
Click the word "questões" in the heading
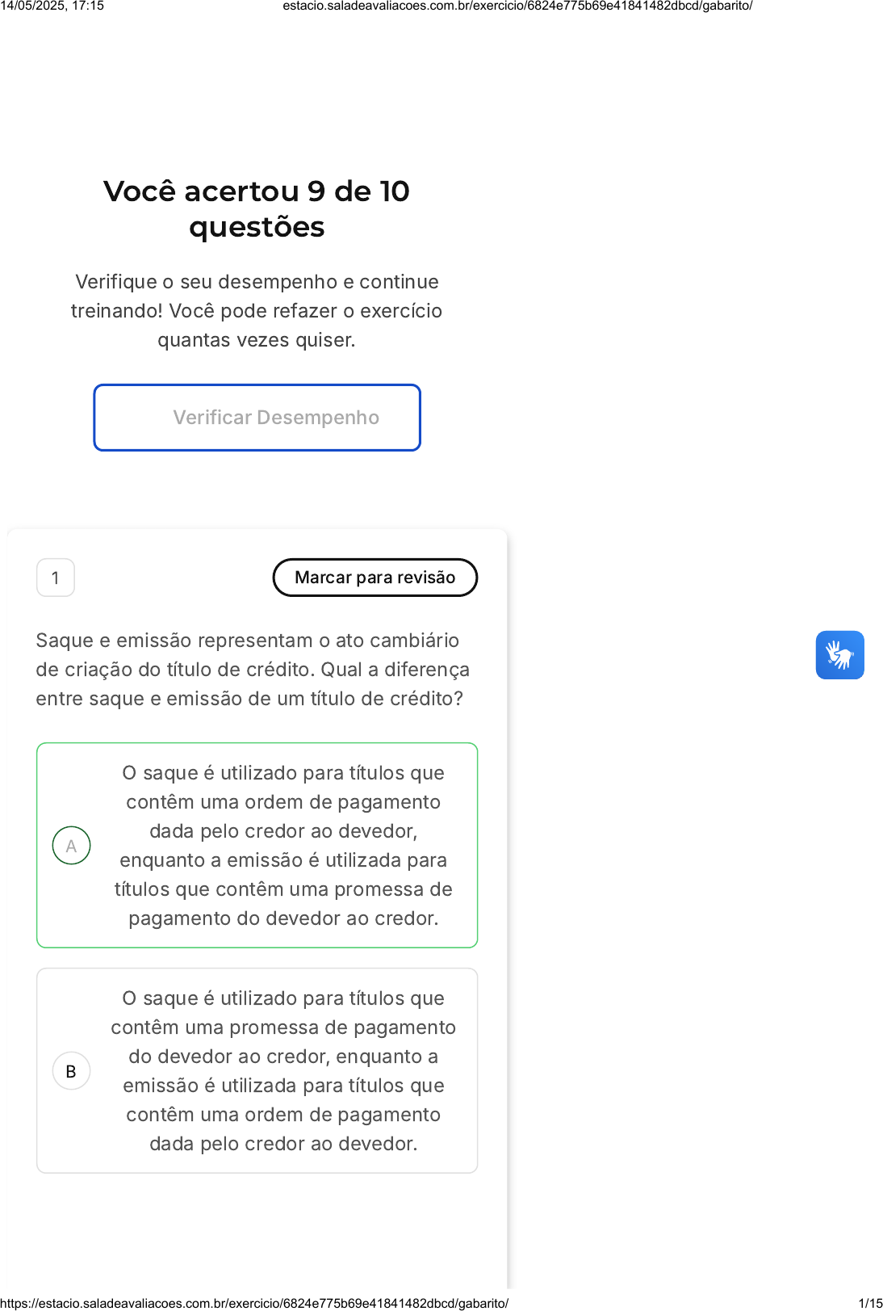click(257, 228)
